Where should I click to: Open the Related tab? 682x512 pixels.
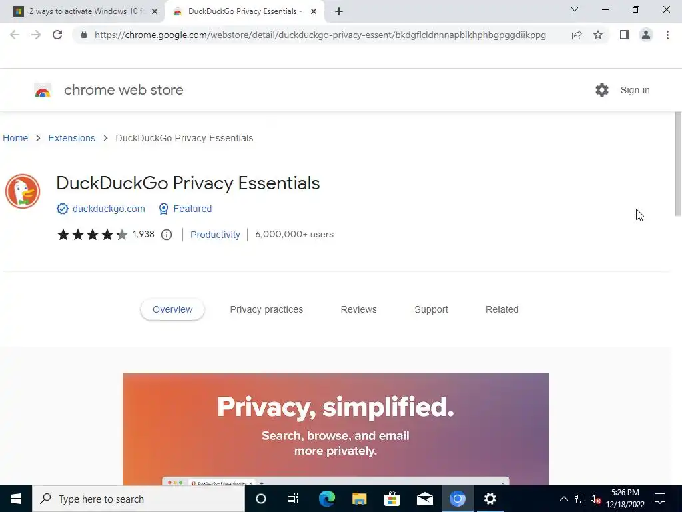point(502,309)
